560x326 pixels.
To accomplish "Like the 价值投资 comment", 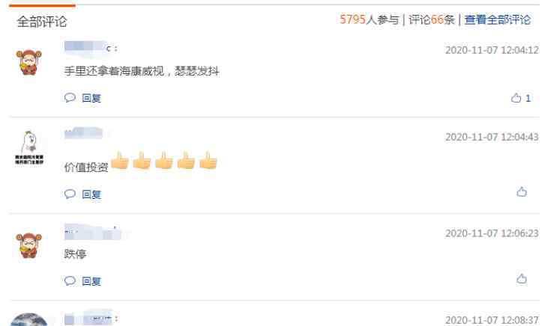I will pyautogui.click(x=522, y=192).
